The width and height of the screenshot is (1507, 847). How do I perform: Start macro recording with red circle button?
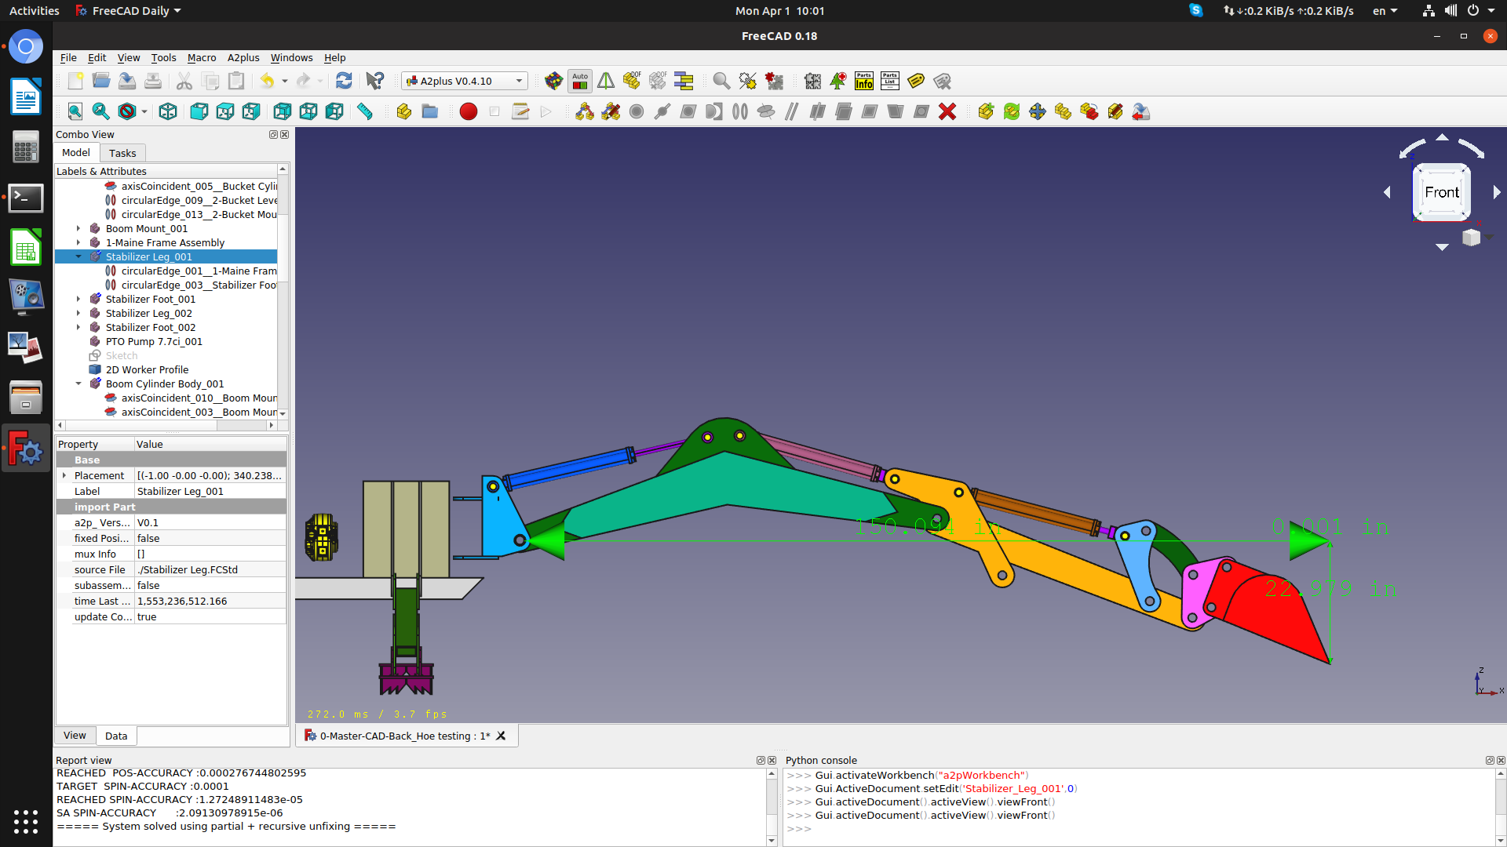(x=469, y=111)
